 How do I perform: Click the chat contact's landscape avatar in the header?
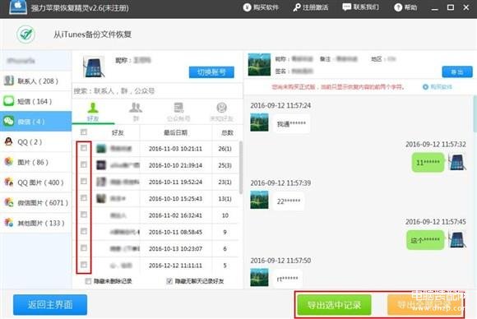pyautogui.click(x=259, y=64)
